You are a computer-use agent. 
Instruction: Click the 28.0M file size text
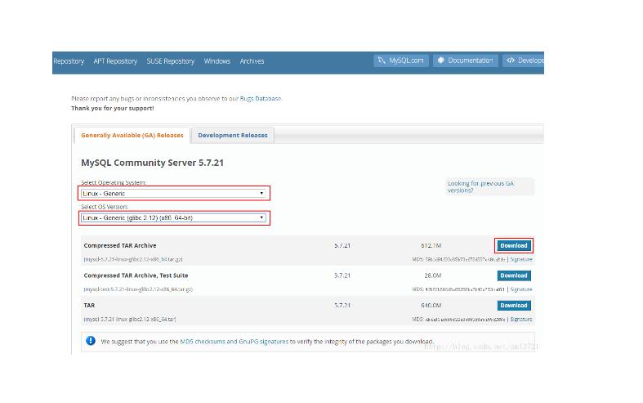pyautogui.click(x=433, y=275)
